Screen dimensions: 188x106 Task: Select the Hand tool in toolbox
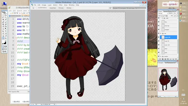tap(3, 38)
